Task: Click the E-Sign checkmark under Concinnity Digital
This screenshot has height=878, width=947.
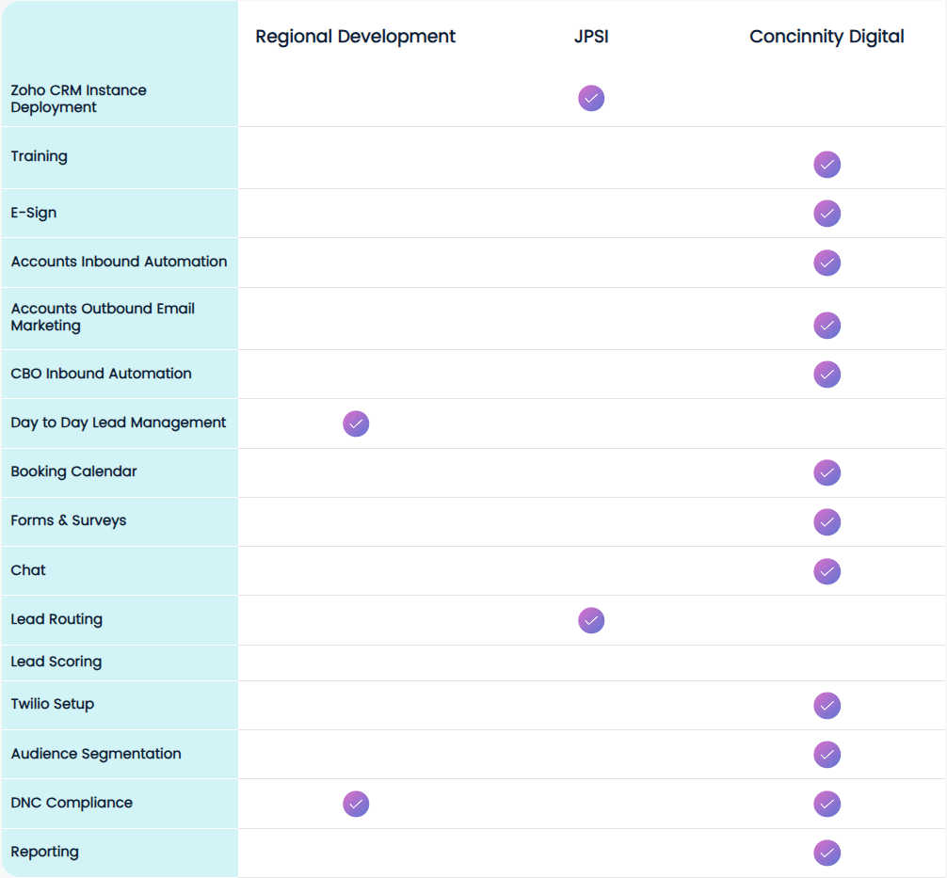Action: [x=827, y=214]
